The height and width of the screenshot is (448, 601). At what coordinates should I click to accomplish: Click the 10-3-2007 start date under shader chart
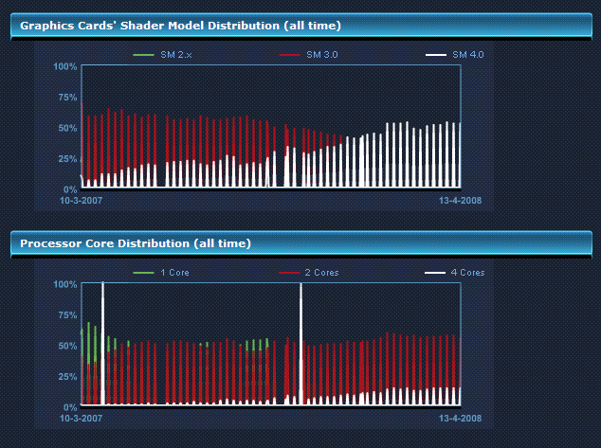[x=82, y=201]
